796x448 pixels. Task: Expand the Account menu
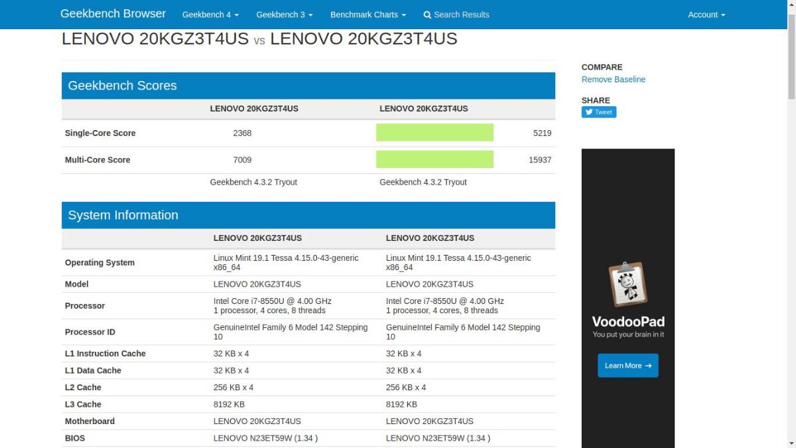[706, 15]
